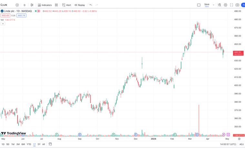This screenshot has height=151, width=245.
Task: Add a symbol to compare
Action: click(17, 5)
